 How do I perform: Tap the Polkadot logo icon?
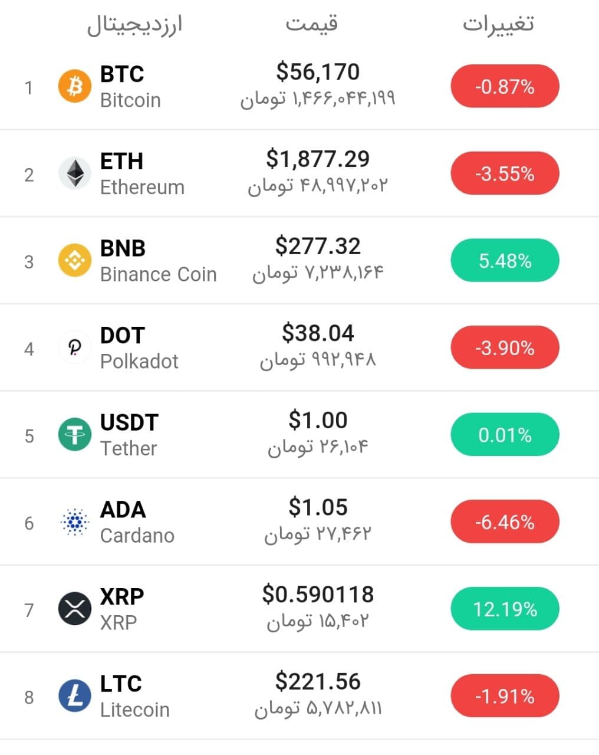pyautogui.click(x=75, y=348)
